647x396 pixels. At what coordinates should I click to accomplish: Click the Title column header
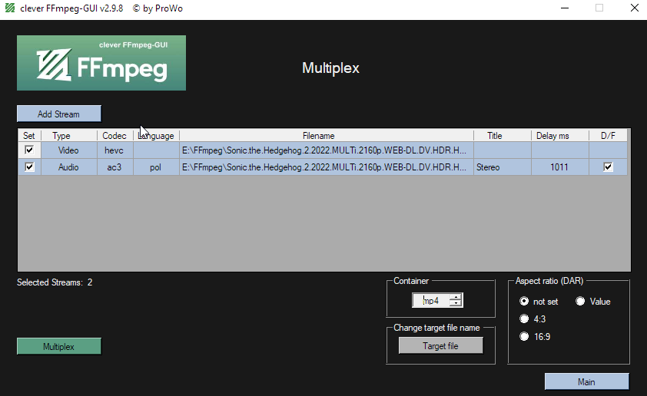(503, 136)
